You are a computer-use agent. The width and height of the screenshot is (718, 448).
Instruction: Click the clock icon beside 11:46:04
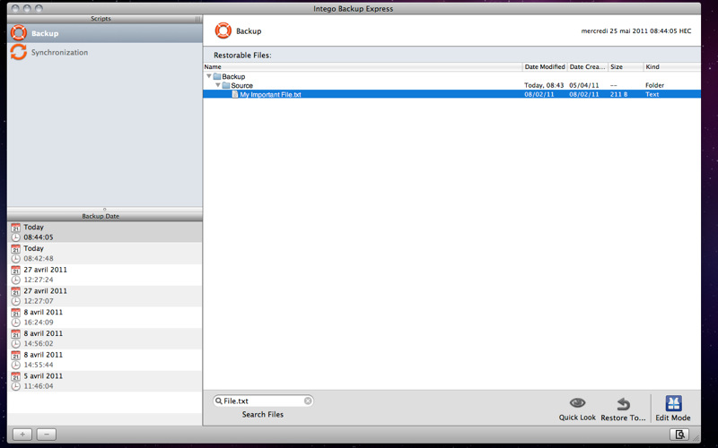coord(16,386)
